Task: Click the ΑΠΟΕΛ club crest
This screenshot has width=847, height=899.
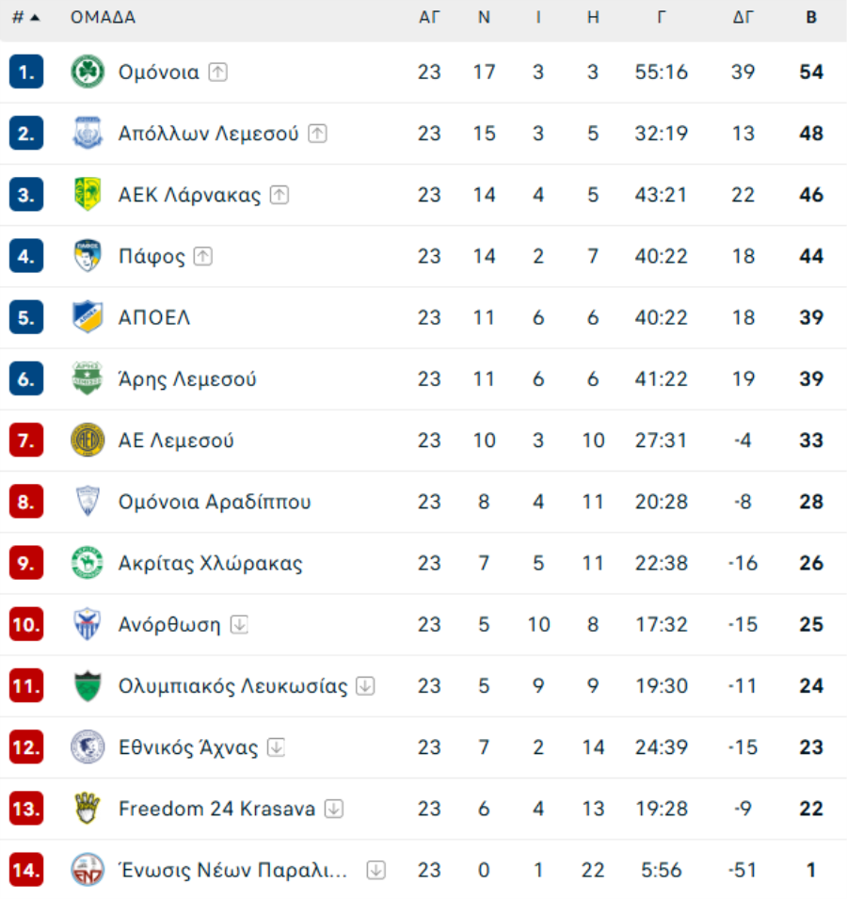Action: pyautogui.click(x=88, y=317)
